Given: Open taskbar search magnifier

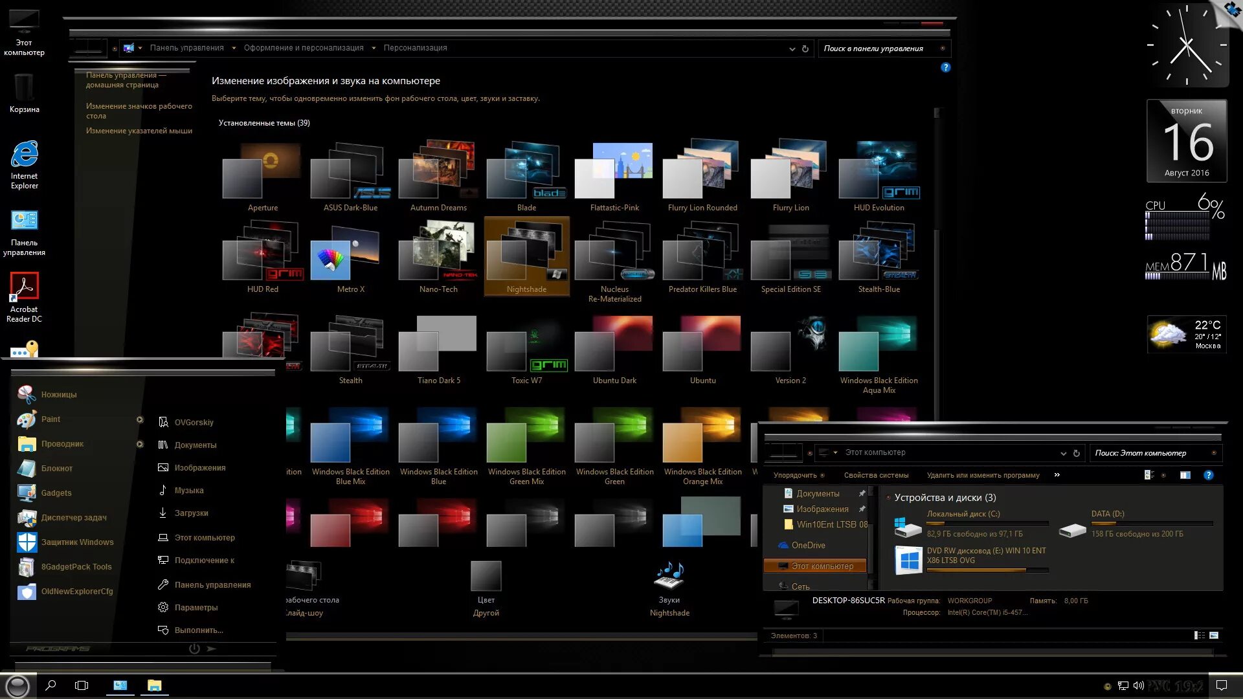Looking at the screenshot, I should pyautogui.click(x=50, y=685).
